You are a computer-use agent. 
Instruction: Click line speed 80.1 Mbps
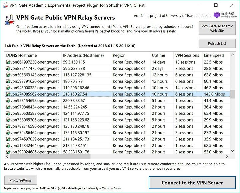213,81
